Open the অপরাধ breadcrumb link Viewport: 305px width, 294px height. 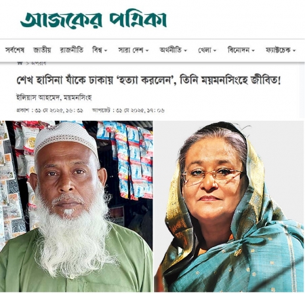tap(39, 64)
